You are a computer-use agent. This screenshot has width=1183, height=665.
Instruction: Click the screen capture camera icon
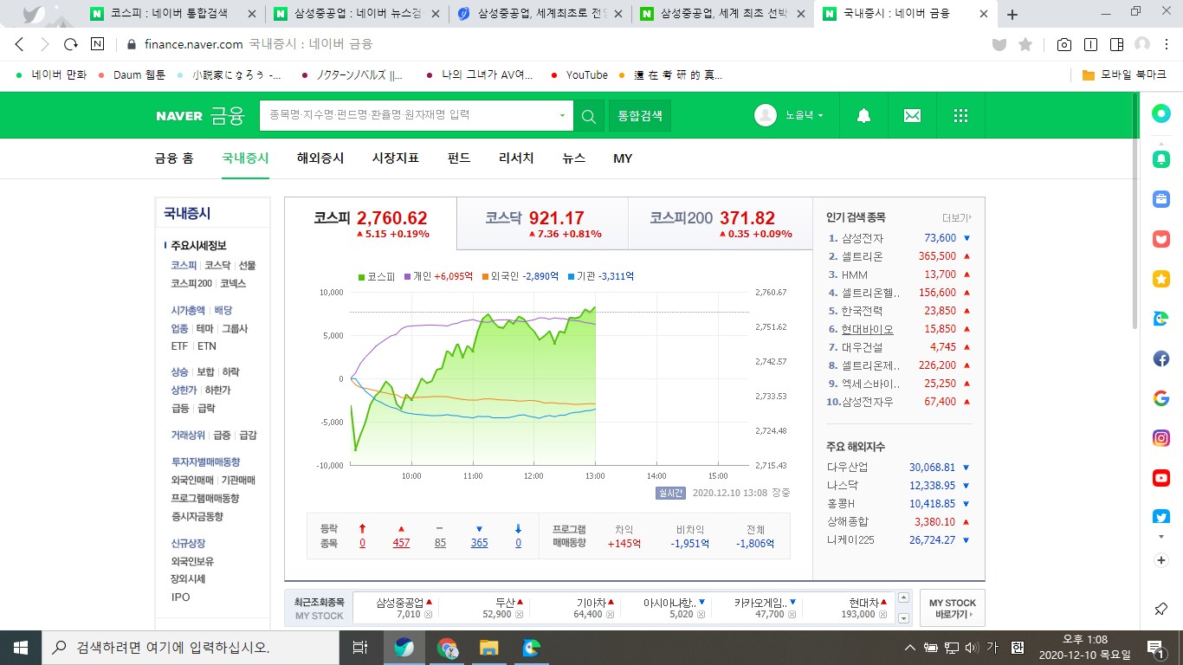(1063, 44)
